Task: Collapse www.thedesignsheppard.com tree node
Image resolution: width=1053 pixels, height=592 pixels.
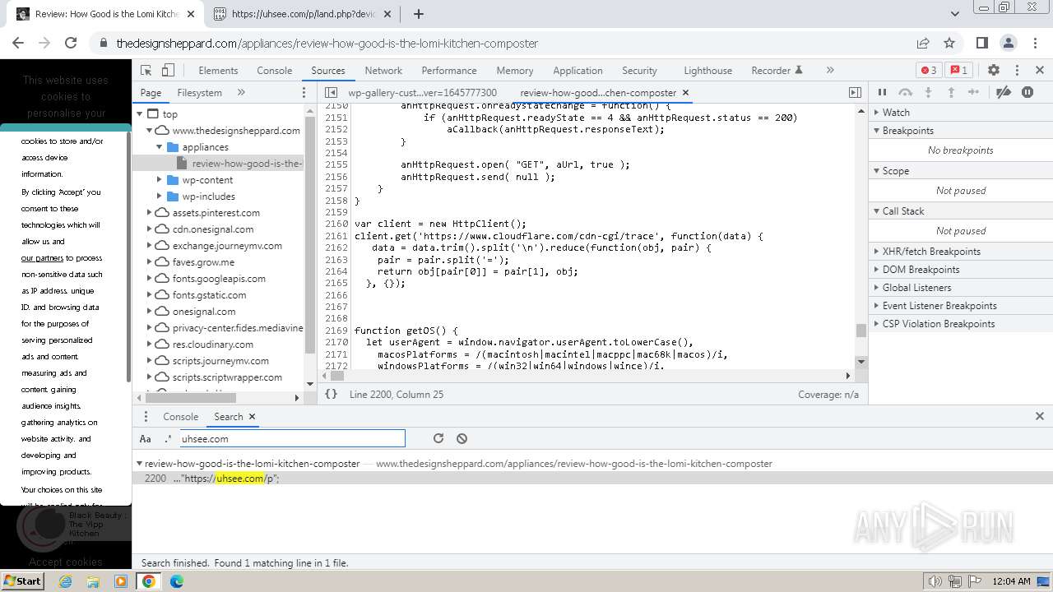Action: 150,131
